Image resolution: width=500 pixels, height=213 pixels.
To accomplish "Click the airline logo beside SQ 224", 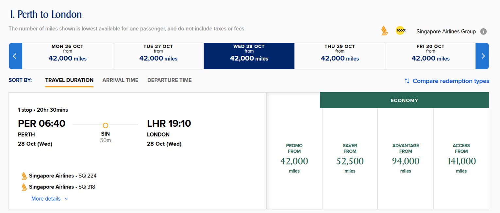I will (x=24, y=176).
